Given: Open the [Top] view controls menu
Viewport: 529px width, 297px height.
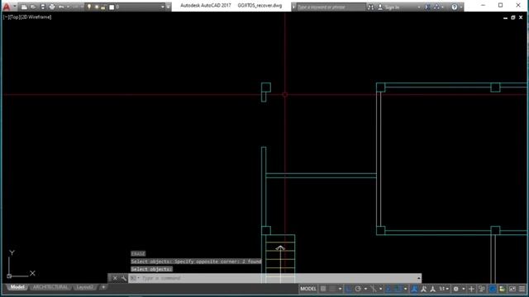Looking at the screenshot, I should [15, 16].
